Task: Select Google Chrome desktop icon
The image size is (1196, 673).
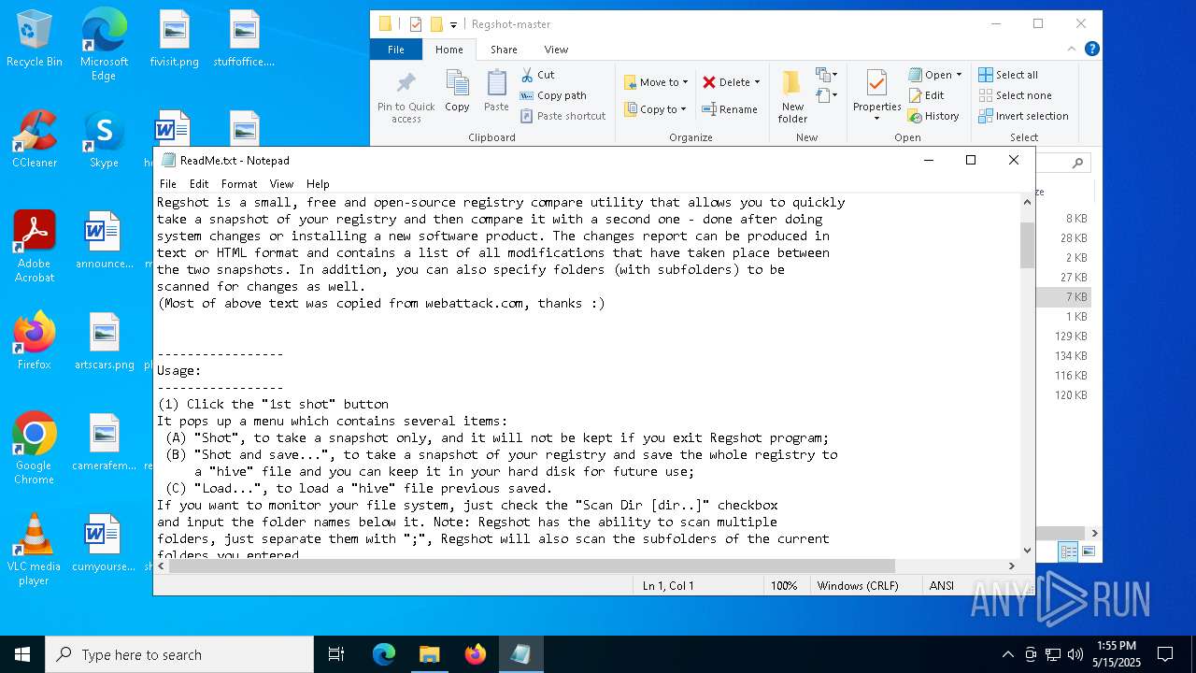Action: pyautogui.click(x=35, y=448)
